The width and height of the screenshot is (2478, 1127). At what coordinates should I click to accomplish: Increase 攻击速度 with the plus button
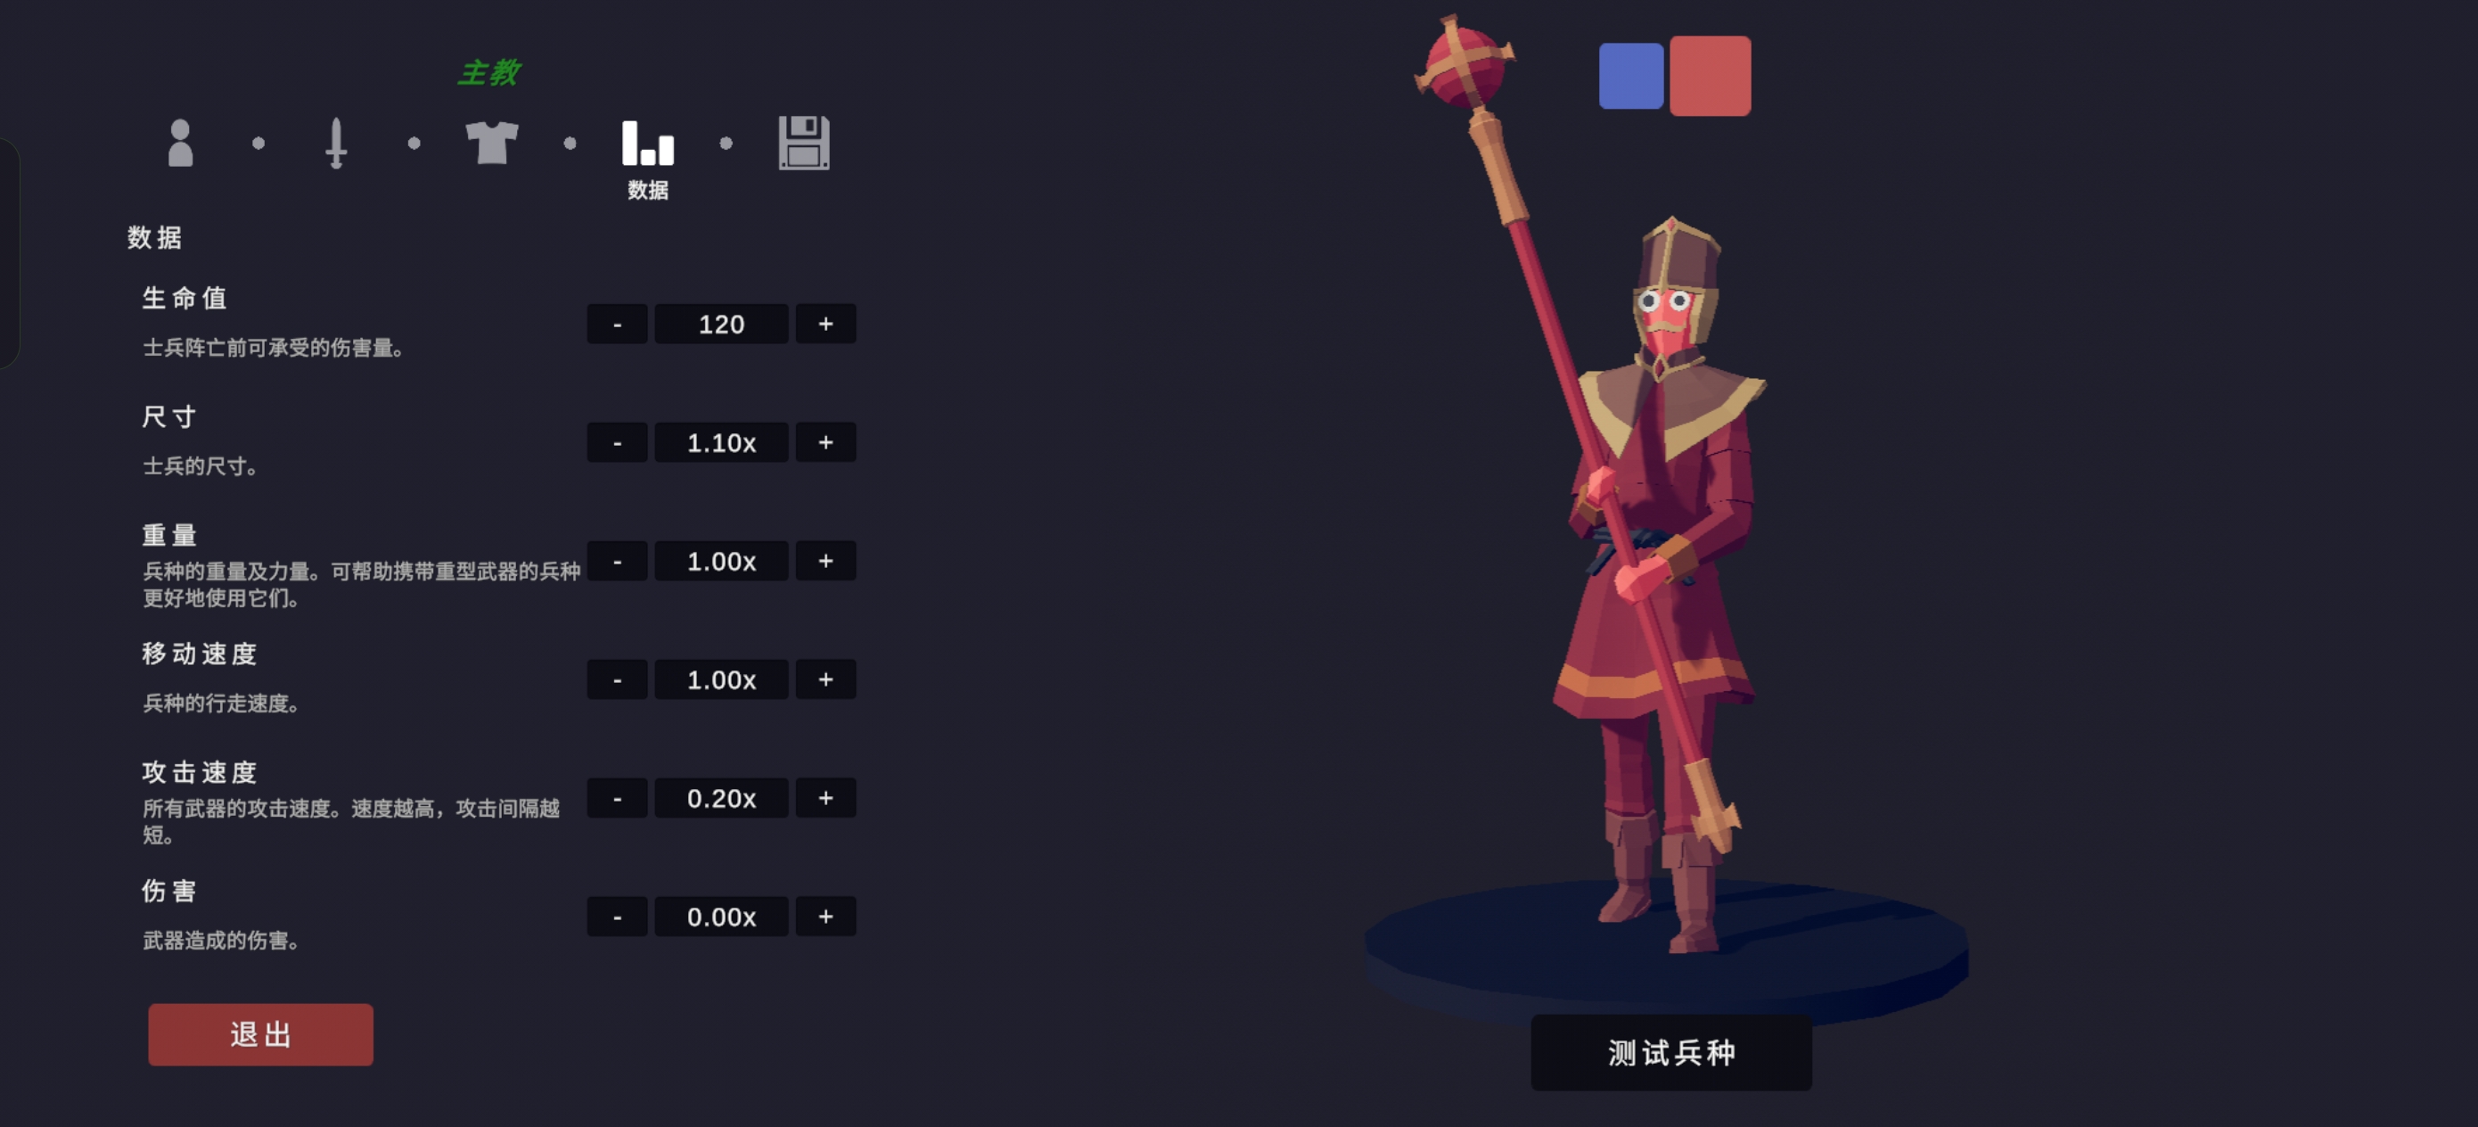(x=825, y=798)
